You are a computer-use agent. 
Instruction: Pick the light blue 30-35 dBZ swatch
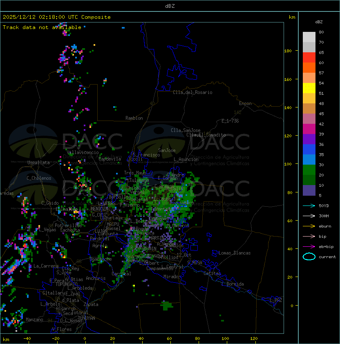tap(309, 160)
